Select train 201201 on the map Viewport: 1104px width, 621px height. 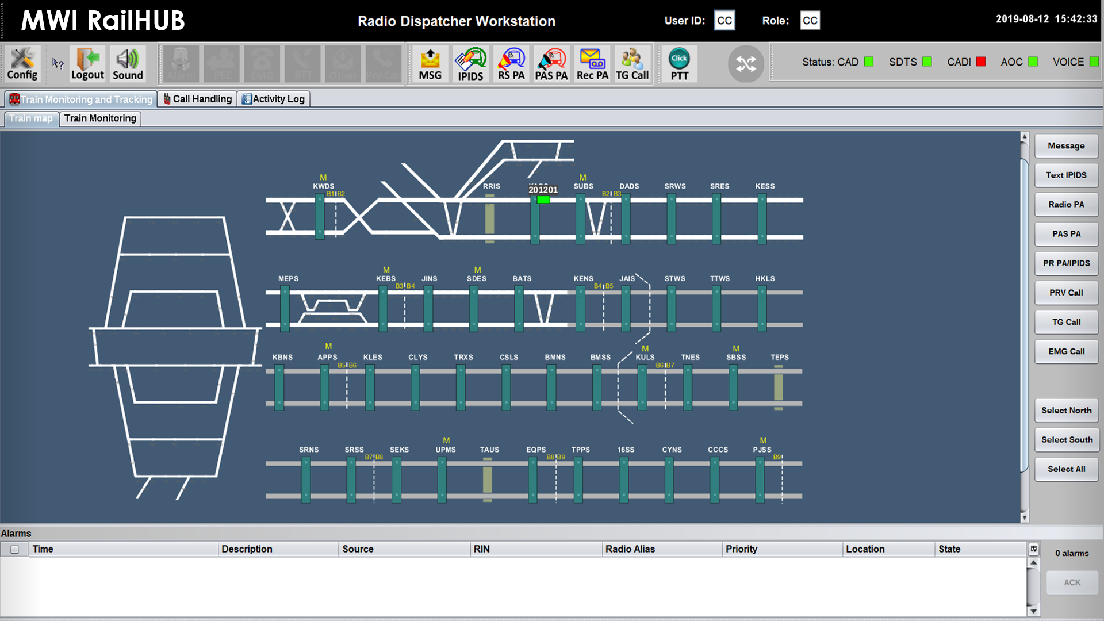pyautogui.click(x=543, y=200)
